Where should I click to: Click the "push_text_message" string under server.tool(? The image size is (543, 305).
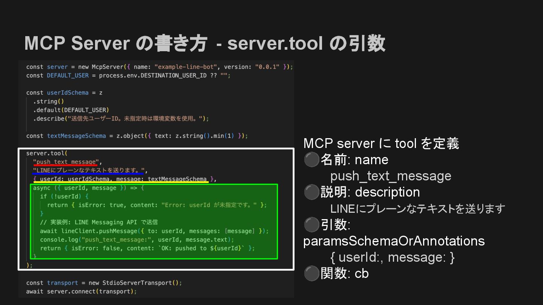pyautogui.click(x=66, y=162)
